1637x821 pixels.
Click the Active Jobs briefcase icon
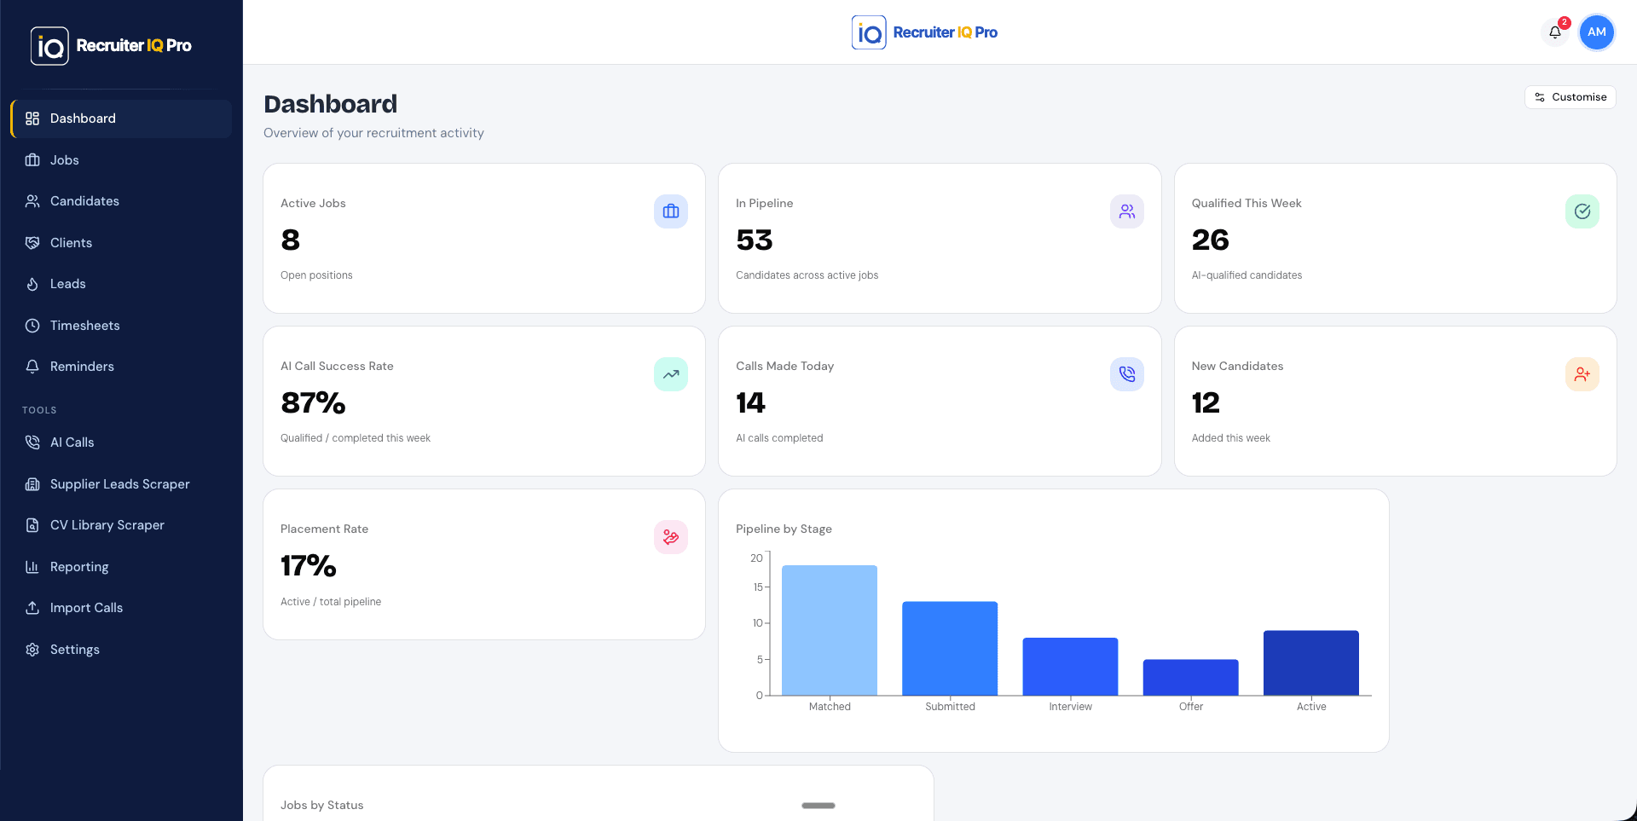point(671,211)
